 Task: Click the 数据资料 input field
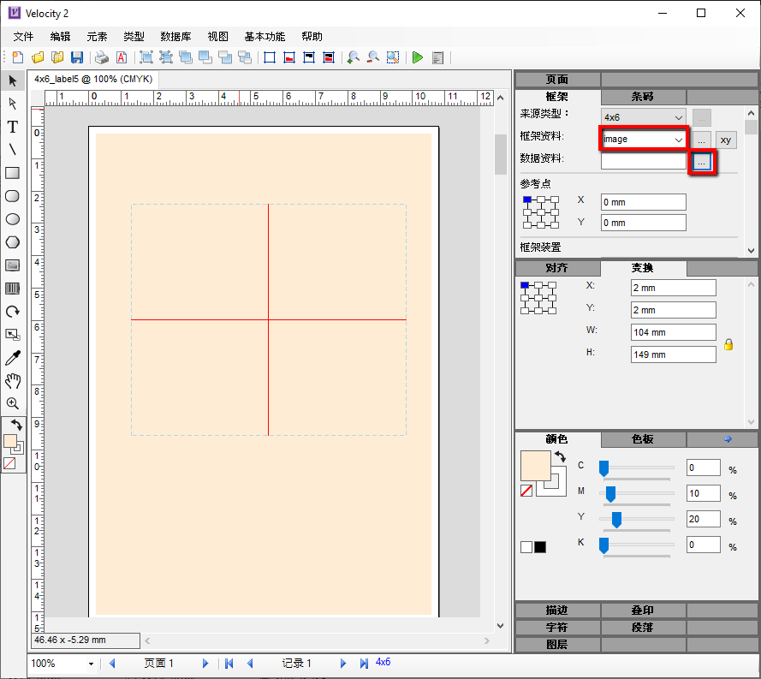pyautogui.click(x=643, y=162)
